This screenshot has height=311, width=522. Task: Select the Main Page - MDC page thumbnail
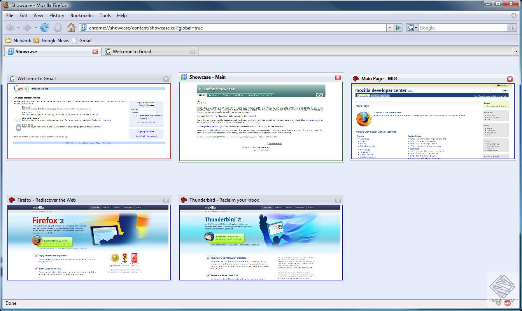(433, 121)
